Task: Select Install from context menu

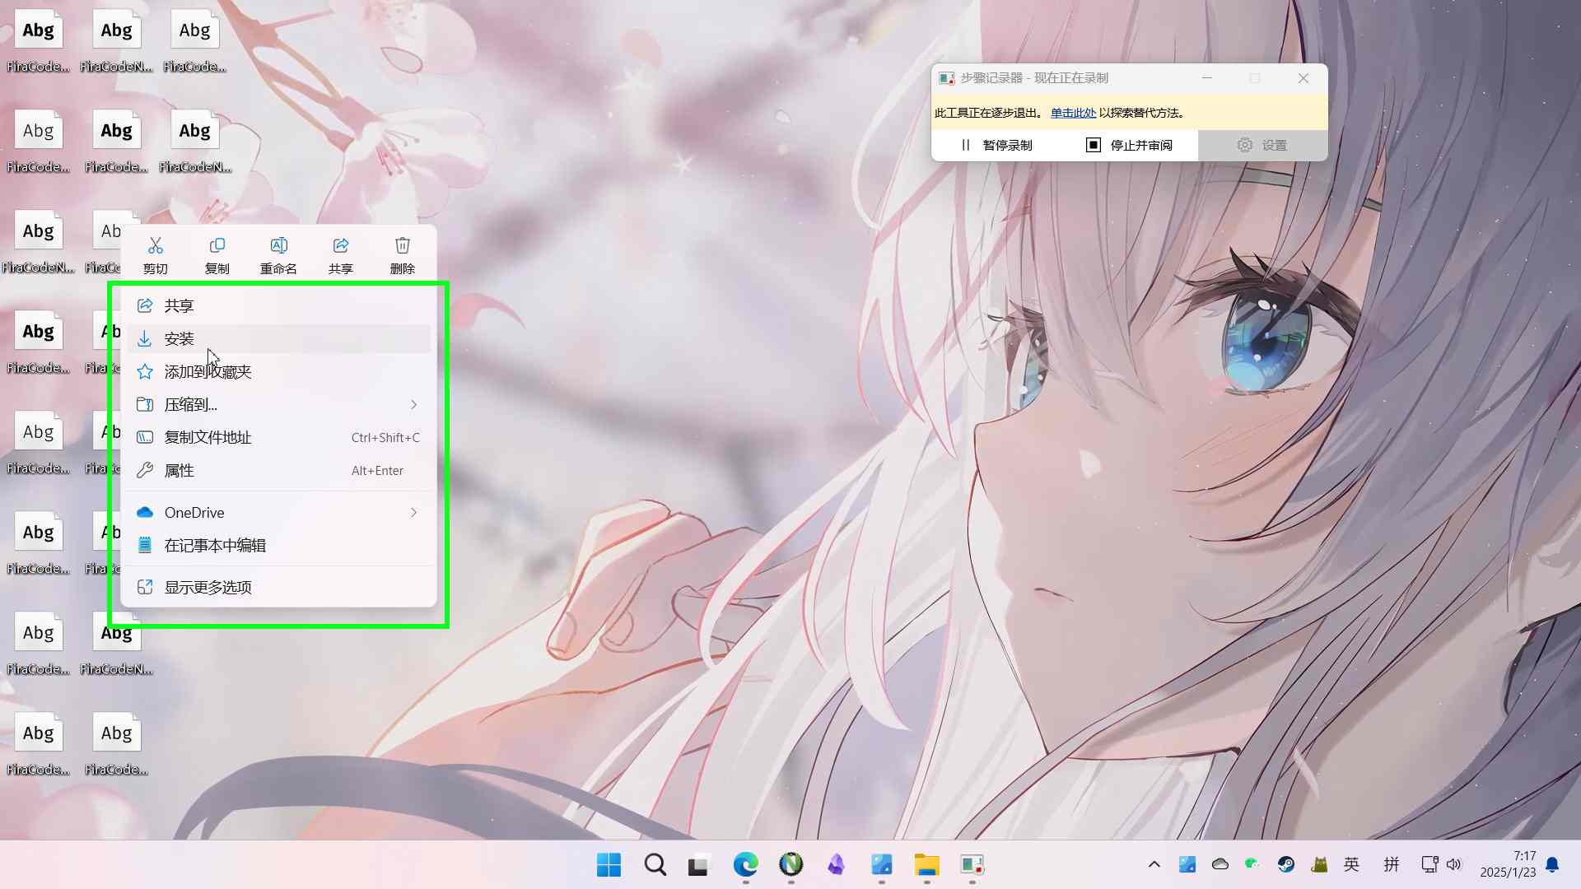Action: pyautogui.click(x=179, y=339)
